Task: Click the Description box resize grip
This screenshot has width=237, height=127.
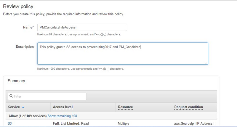Action: point(206,63)
